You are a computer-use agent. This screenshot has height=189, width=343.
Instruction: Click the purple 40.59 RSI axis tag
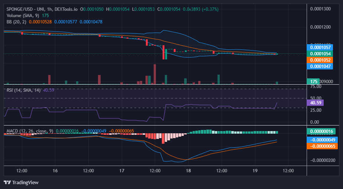pyautogui.click(x=315, y=102)
